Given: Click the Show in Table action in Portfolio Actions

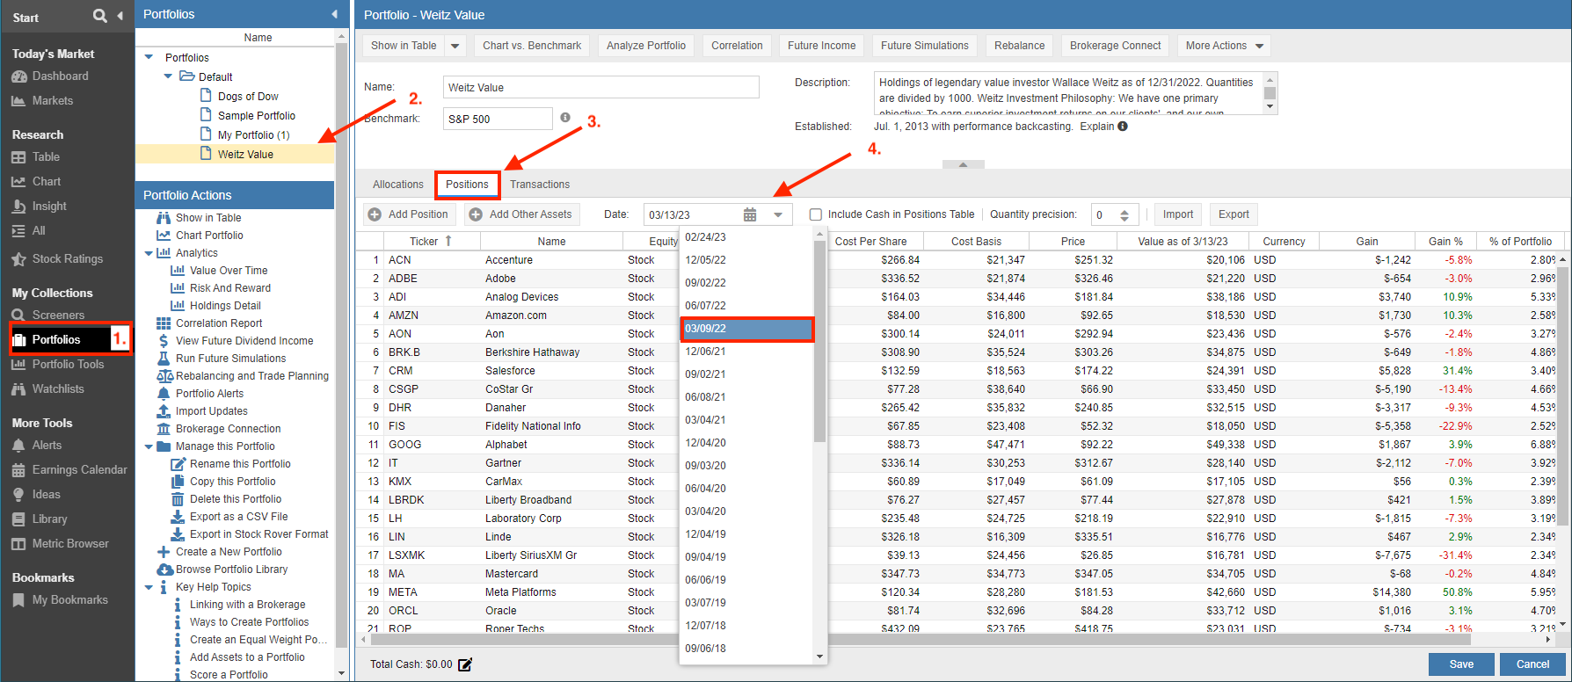Looking at the screenshot, I should (208, 218).
